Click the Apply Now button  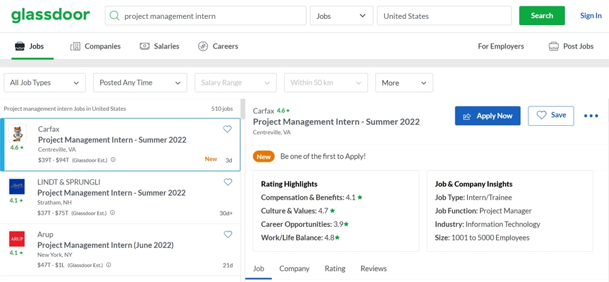(x=487, y=116)
